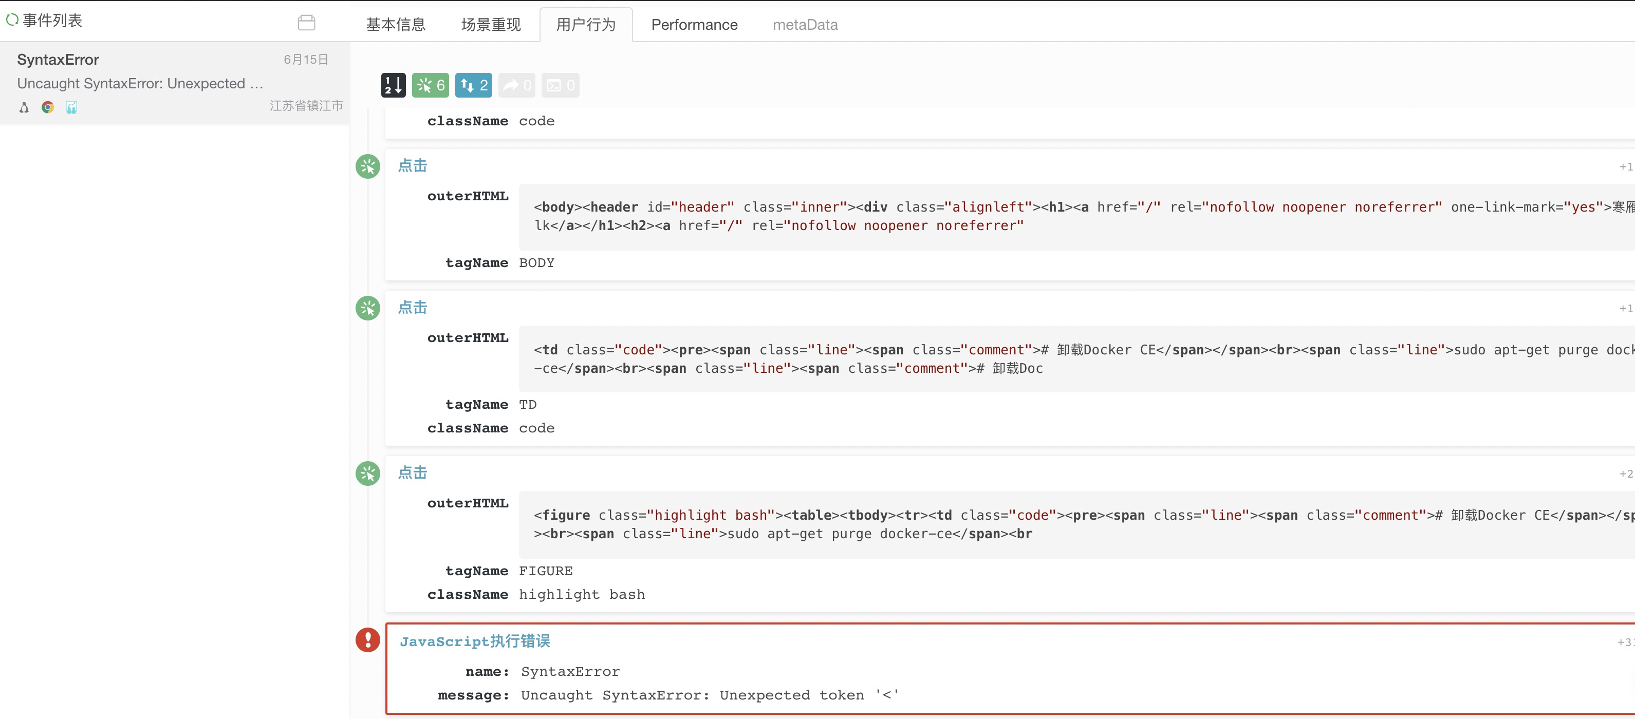The width and height of the screenshot is (1635, 719).
Task: Expand the 点击 entry for FIGURE element
Action: coord(413,473)
